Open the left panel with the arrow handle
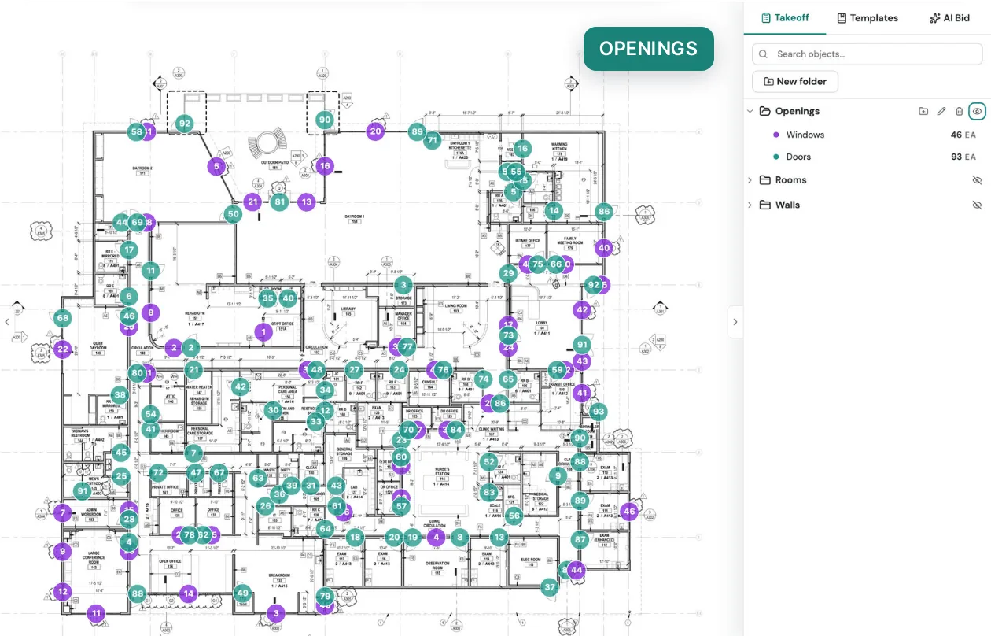 click(x=7, y=321)
